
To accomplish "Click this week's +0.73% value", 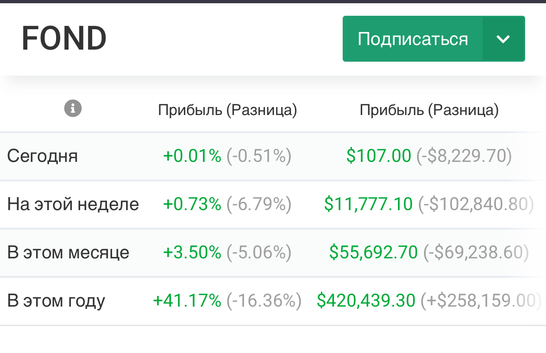I will tap(192, 204).
